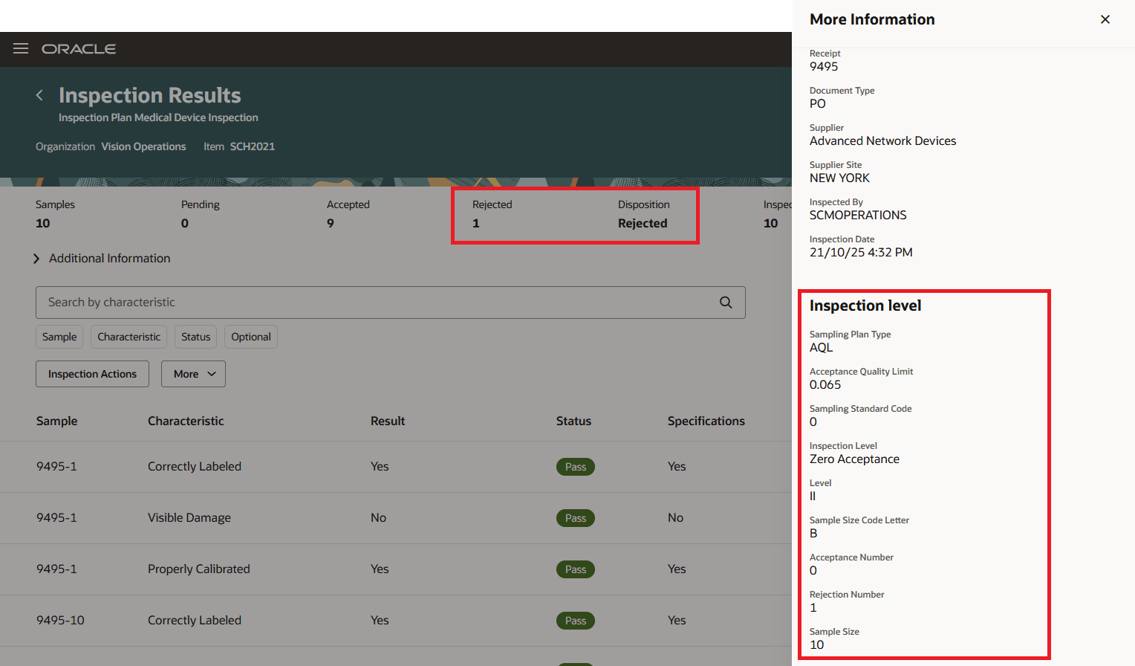Open the navigation hamburger menu
Viewport: 1135px width, 666px height.
point(20,48)
